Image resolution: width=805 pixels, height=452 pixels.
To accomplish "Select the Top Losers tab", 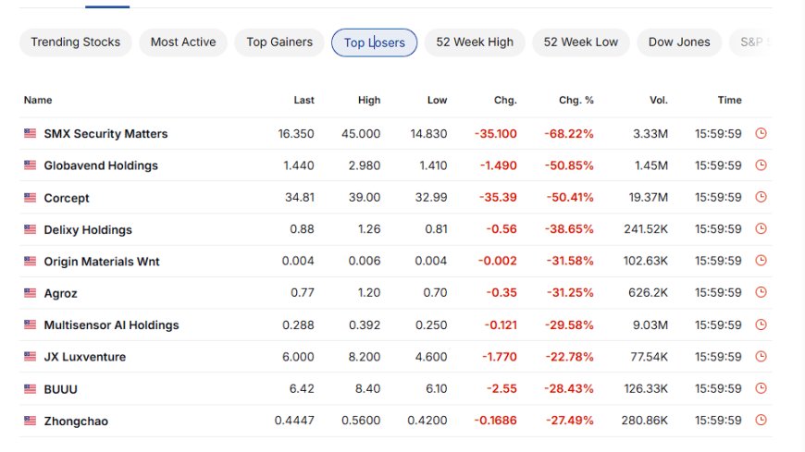I will (x=374, y=43).
